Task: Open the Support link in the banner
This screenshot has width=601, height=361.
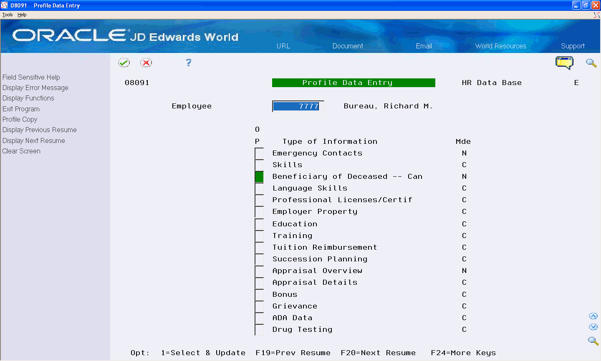Action: click(573, 46)
